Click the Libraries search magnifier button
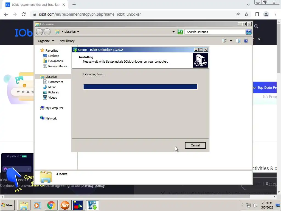Screen dimensions: 281x211 click(249, 32)
